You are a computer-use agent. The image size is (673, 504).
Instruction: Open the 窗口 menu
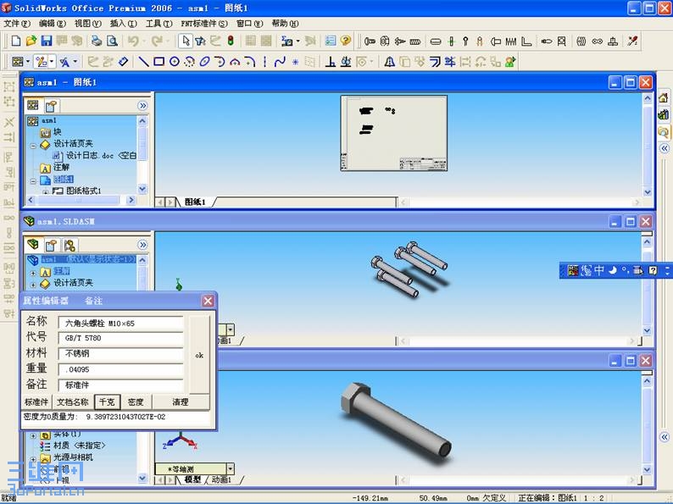[249, 23]
